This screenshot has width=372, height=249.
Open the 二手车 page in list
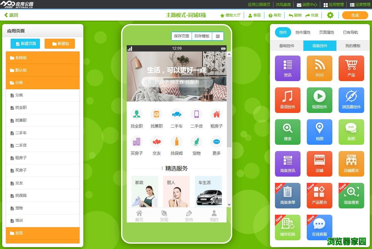click(x=43, y=133)
